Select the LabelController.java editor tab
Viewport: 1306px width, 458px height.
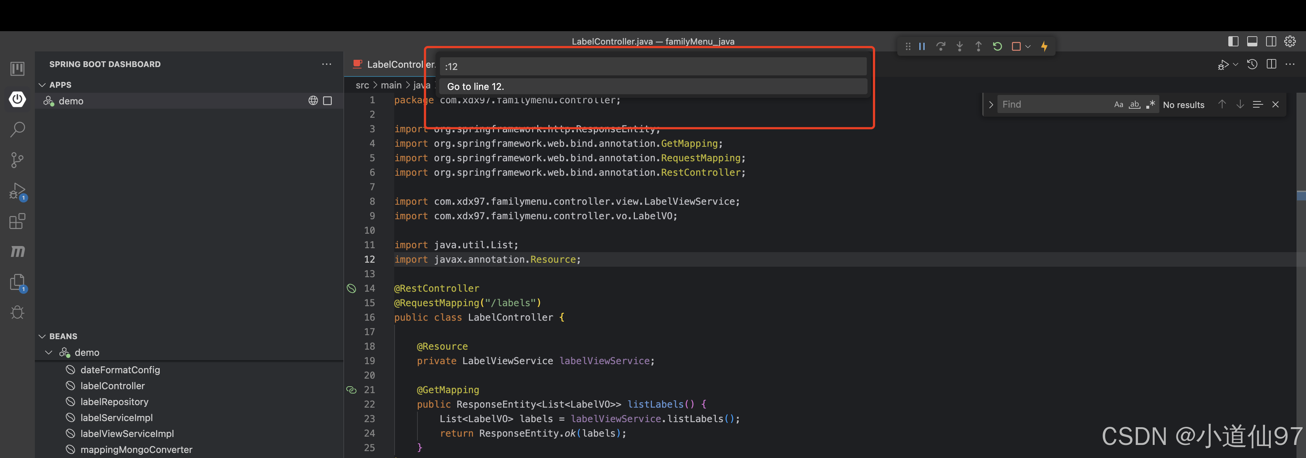(x=393, y=65)
